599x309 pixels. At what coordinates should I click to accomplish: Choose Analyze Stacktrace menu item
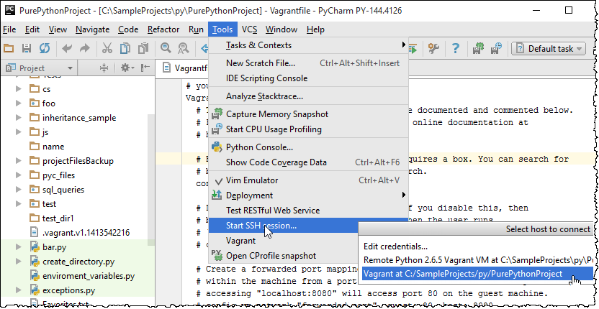(x=308, y=96)
